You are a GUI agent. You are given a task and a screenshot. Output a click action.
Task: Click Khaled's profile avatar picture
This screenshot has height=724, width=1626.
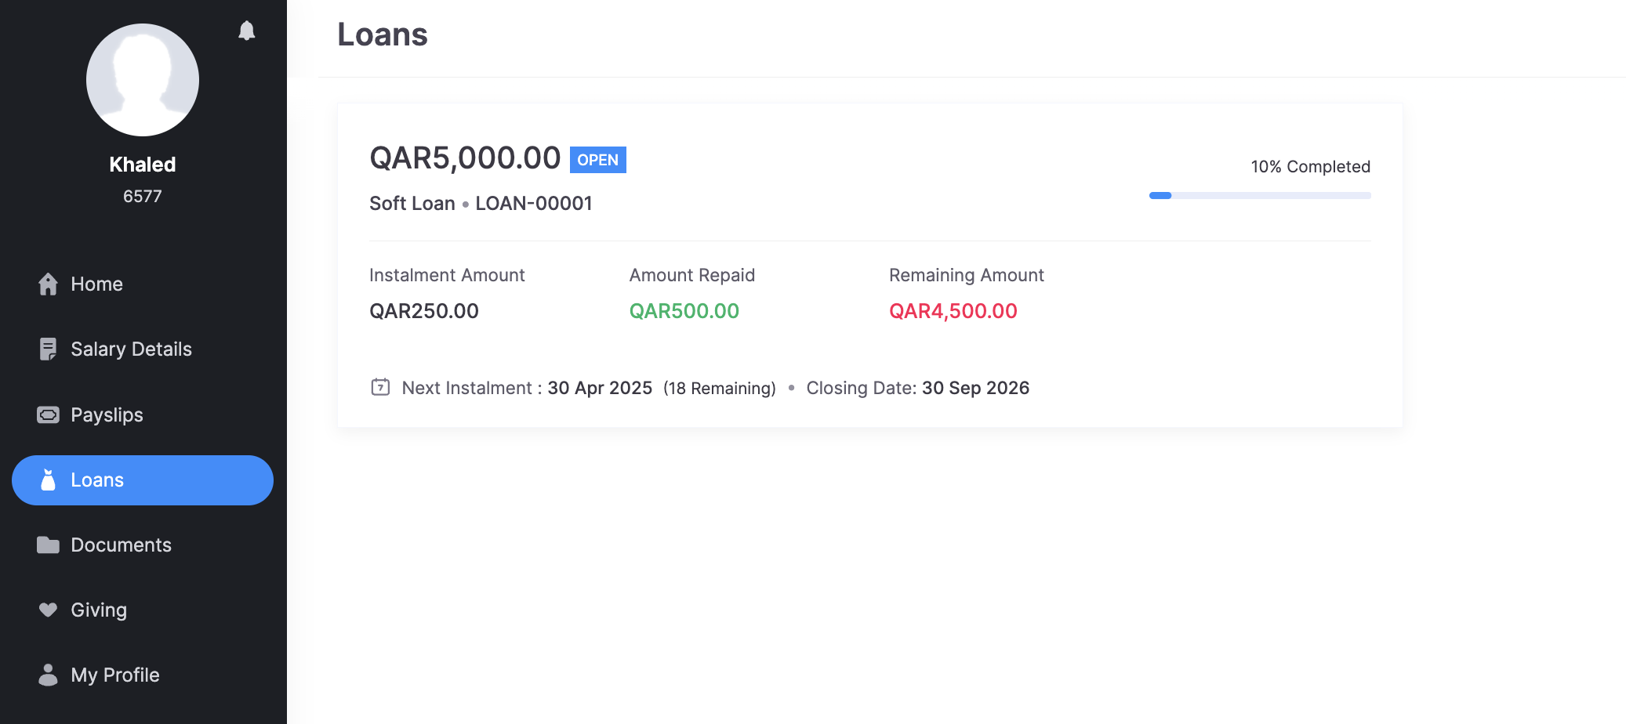click(143, 80)
